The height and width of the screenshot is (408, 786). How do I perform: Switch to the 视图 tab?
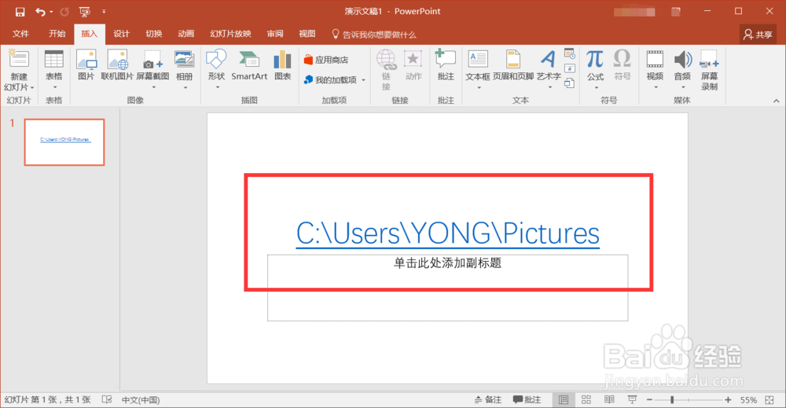click(x=307, y=34)
